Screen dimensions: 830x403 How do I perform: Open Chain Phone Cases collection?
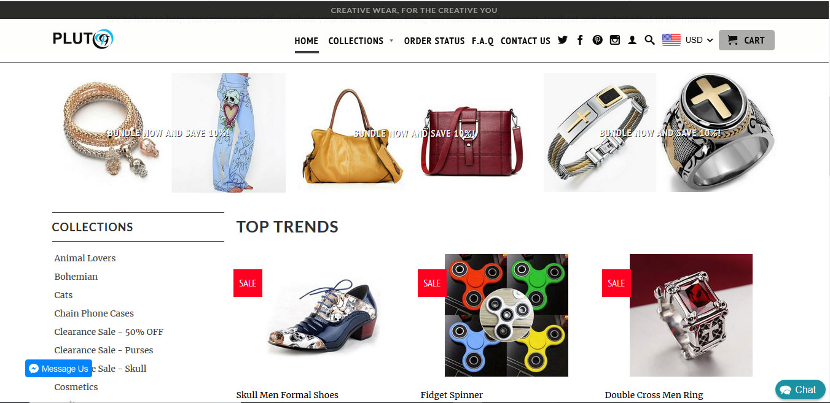[x=94, y=313]
